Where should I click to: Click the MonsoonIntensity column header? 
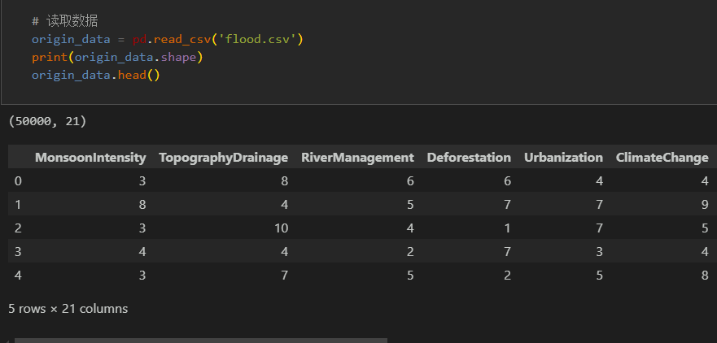[90, 158]
